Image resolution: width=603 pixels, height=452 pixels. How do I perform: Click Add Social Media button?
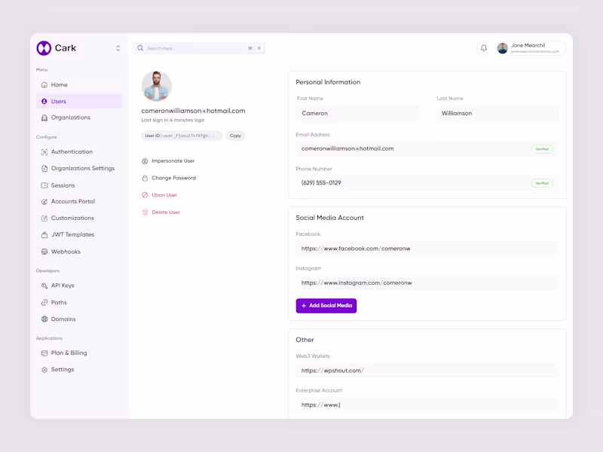tap(326, 306)
